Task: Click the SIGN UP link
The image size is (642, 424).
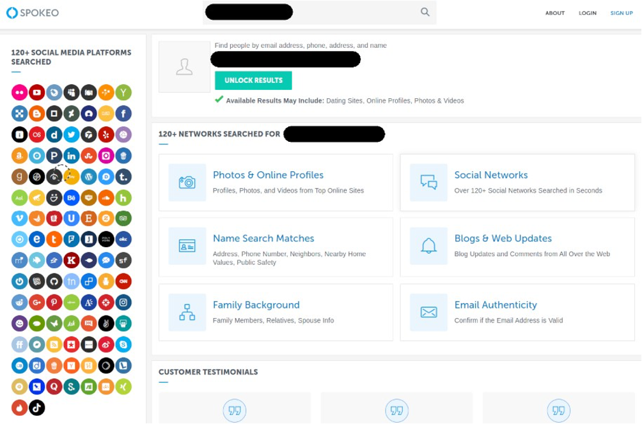Action: (x=621, y=13)
